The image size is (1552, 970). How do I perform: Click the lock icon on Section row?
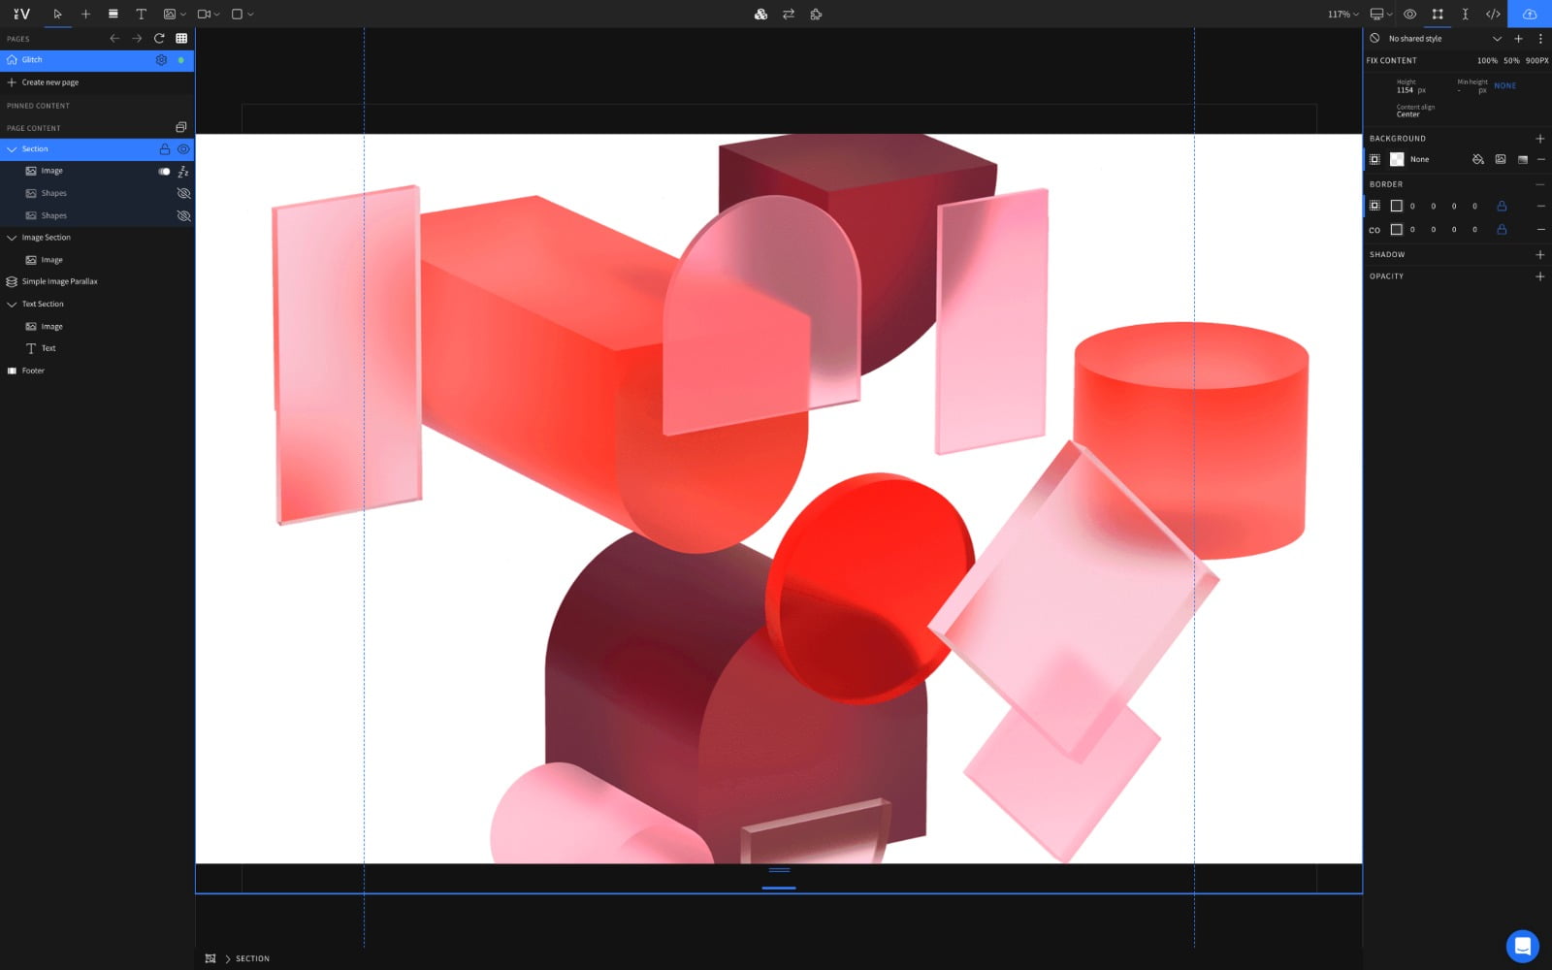[165, 149]
